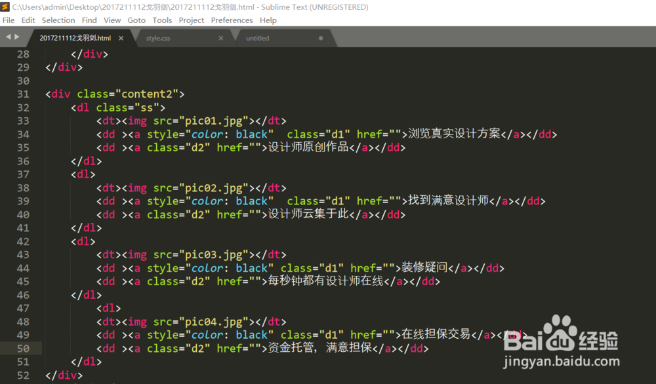Image resolution: width=656 pixels, height=384 pixels.
Task: Click the closing </div> tag on line 29
Action: pyautogui.click(x=64, y=67)
